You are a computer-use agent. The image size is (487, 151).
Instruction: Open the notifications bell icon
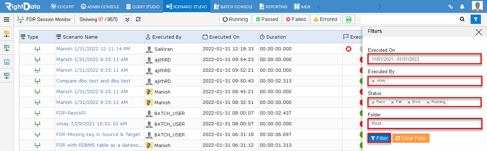click(462, 6)
